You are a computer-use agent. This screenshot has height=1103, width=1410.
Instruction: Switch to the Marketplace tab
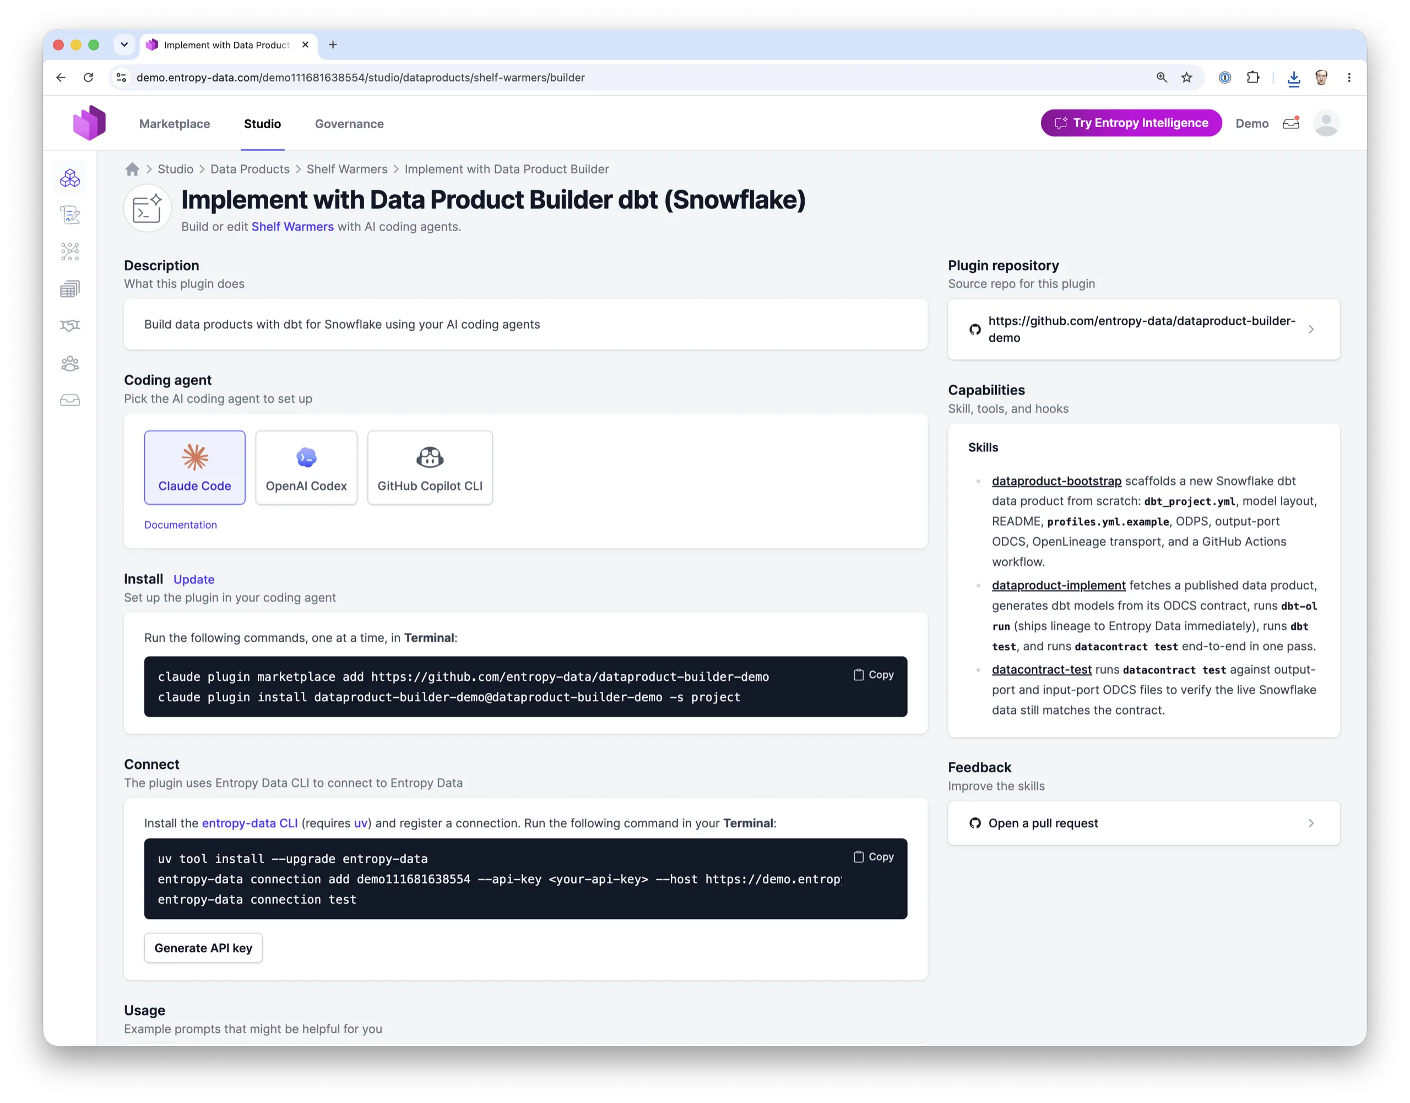tap(175, 123)
